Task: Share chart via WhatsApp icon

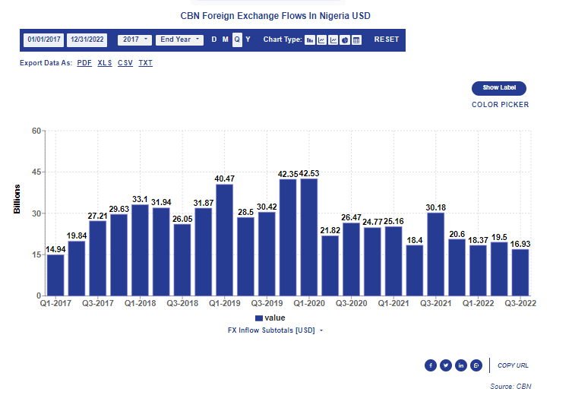Action: tap(476, 365)
